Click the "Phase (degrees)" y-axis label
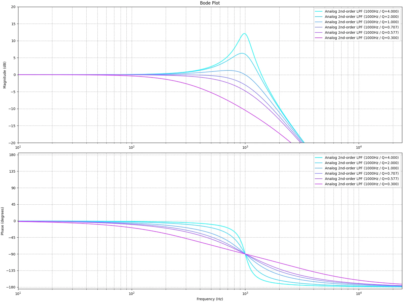The height and width of the screenshot is (302, 403). click(3, 221)
